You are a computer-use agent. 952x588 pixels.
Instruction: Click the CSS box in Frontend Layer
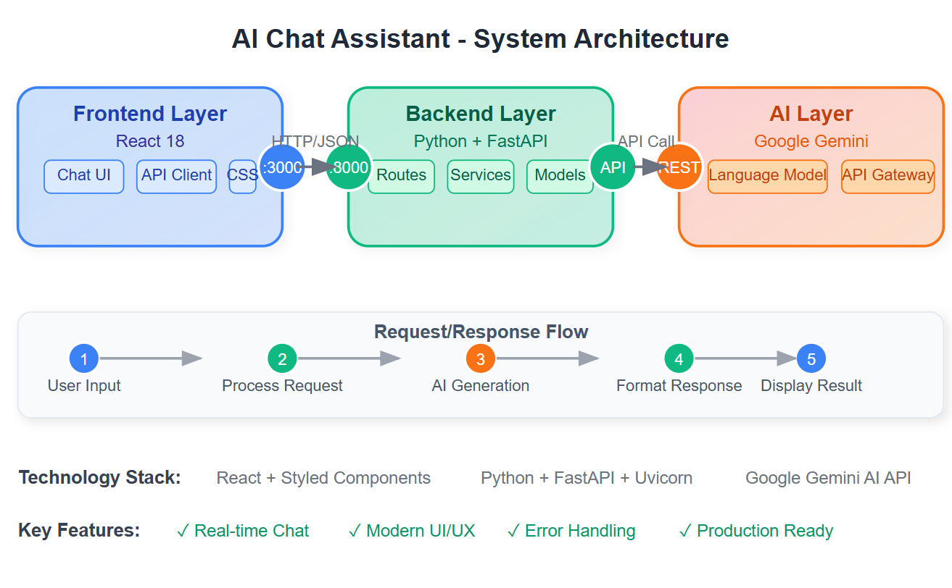243,177
